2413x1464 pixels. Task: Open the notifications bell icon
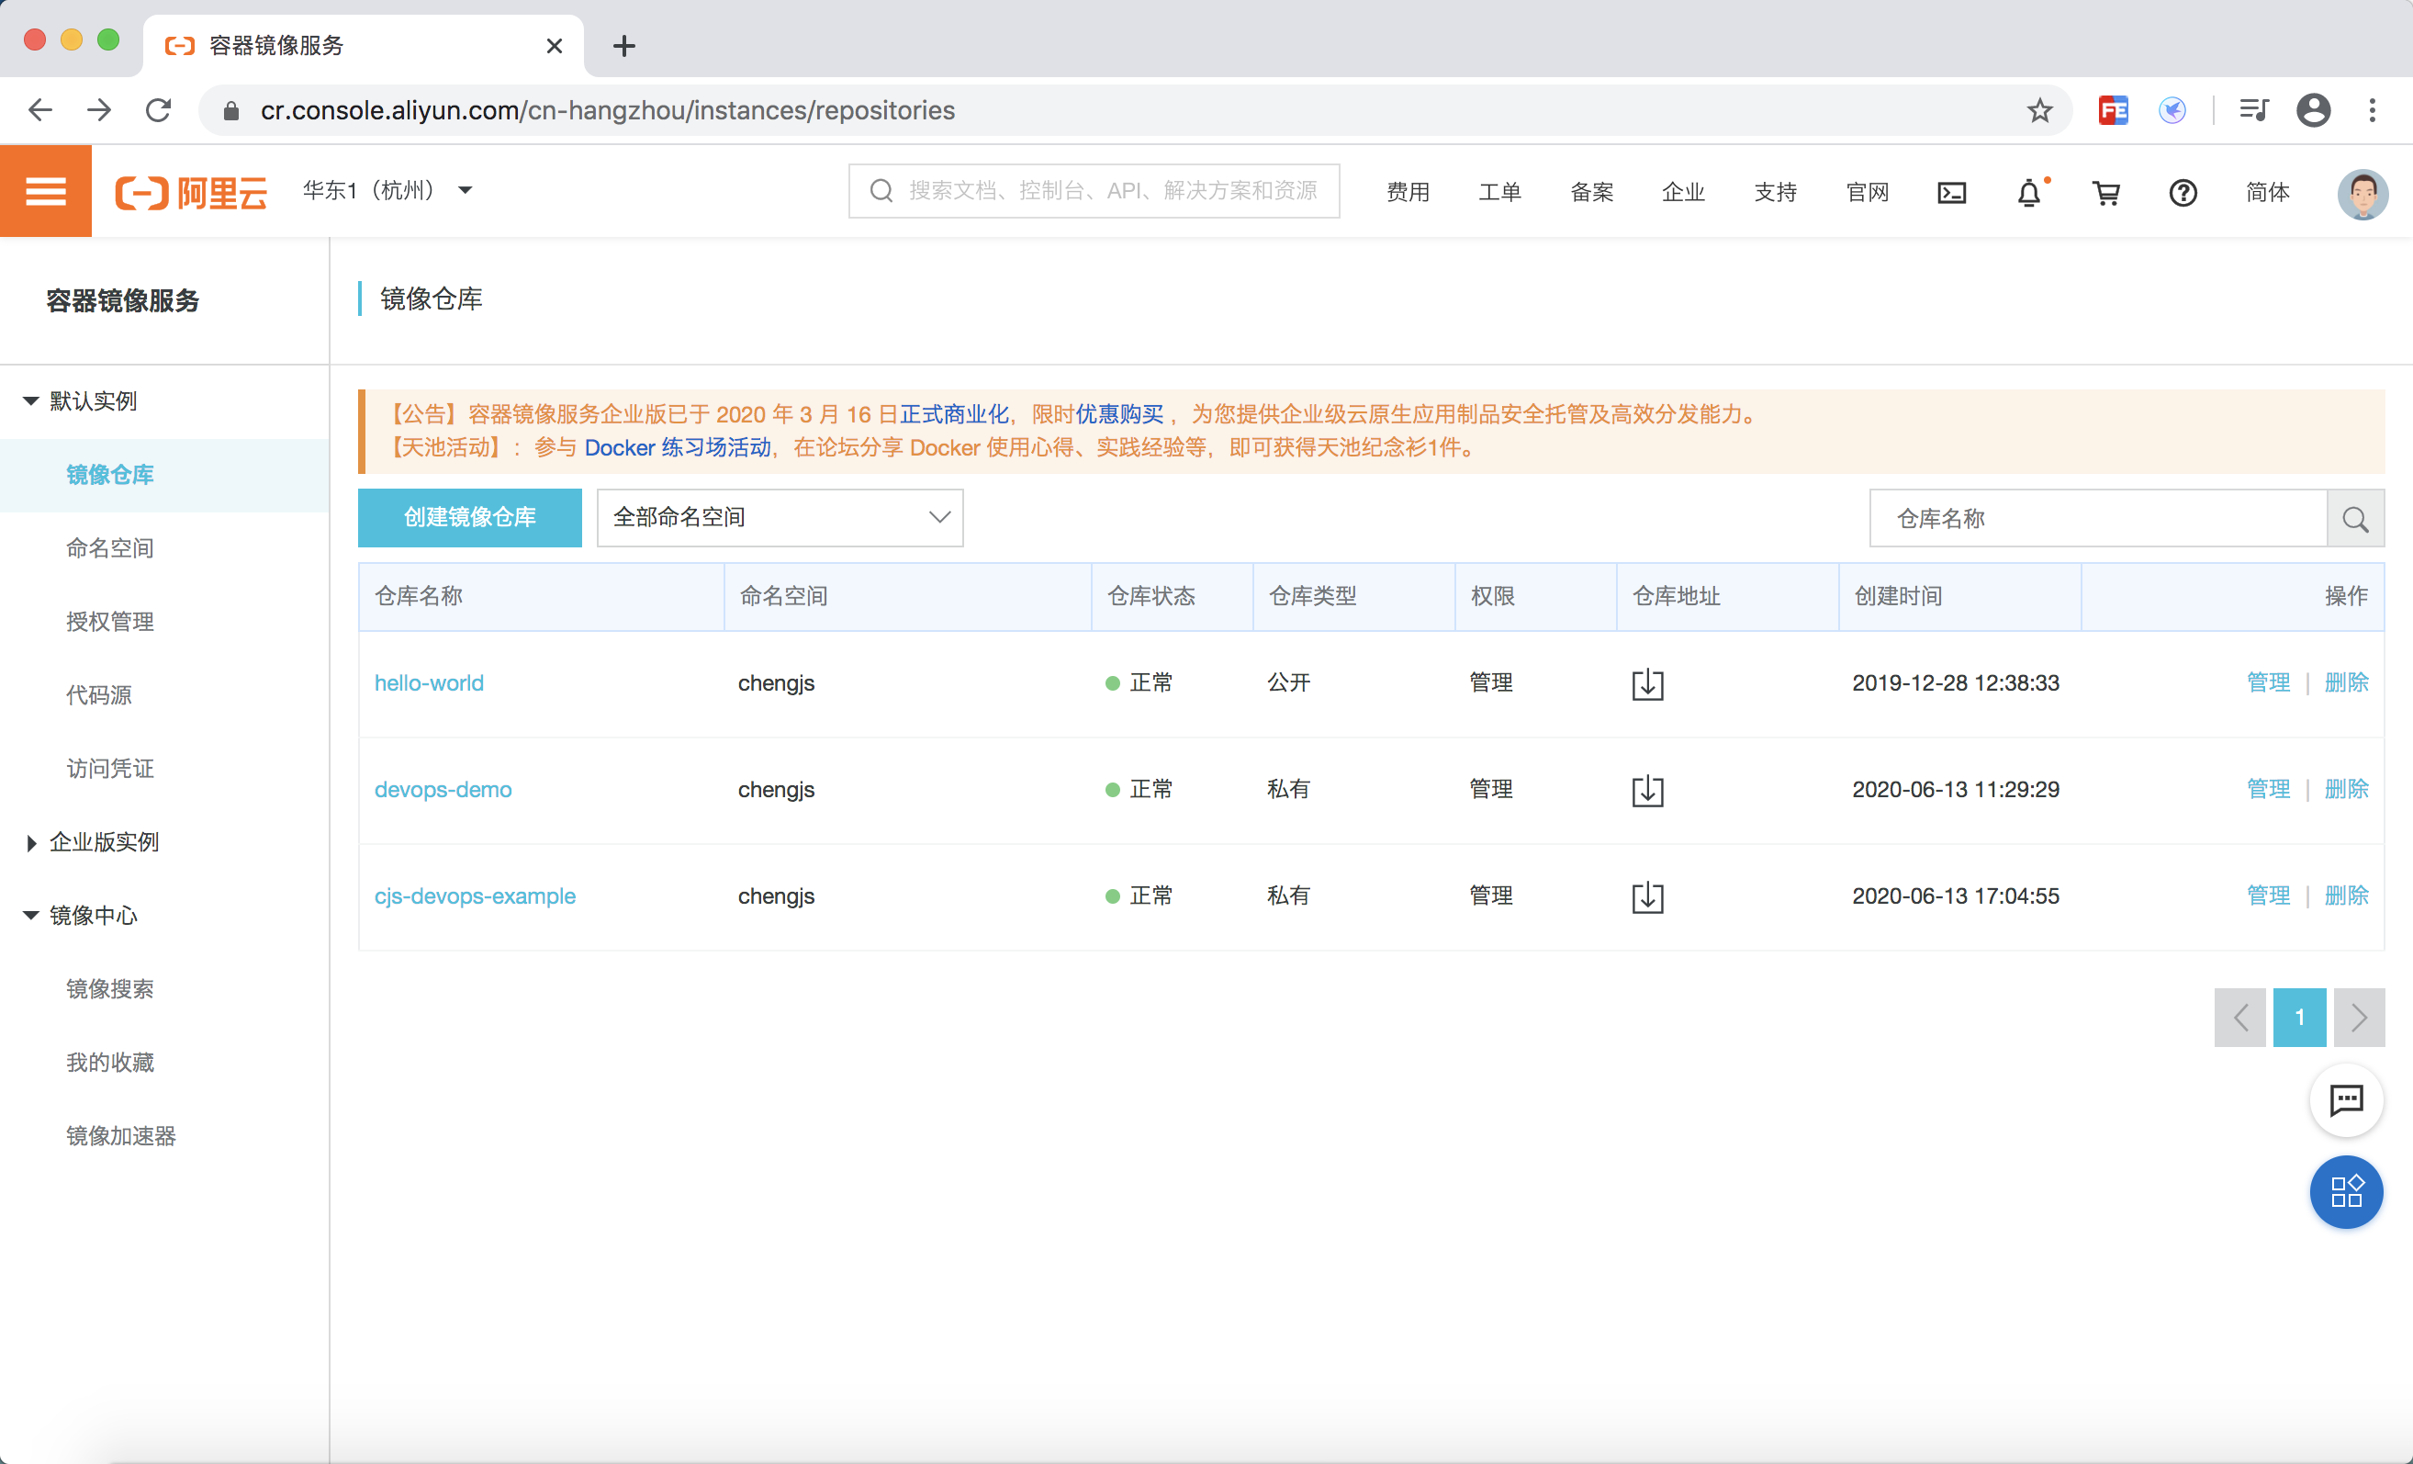pos(2029,193)
